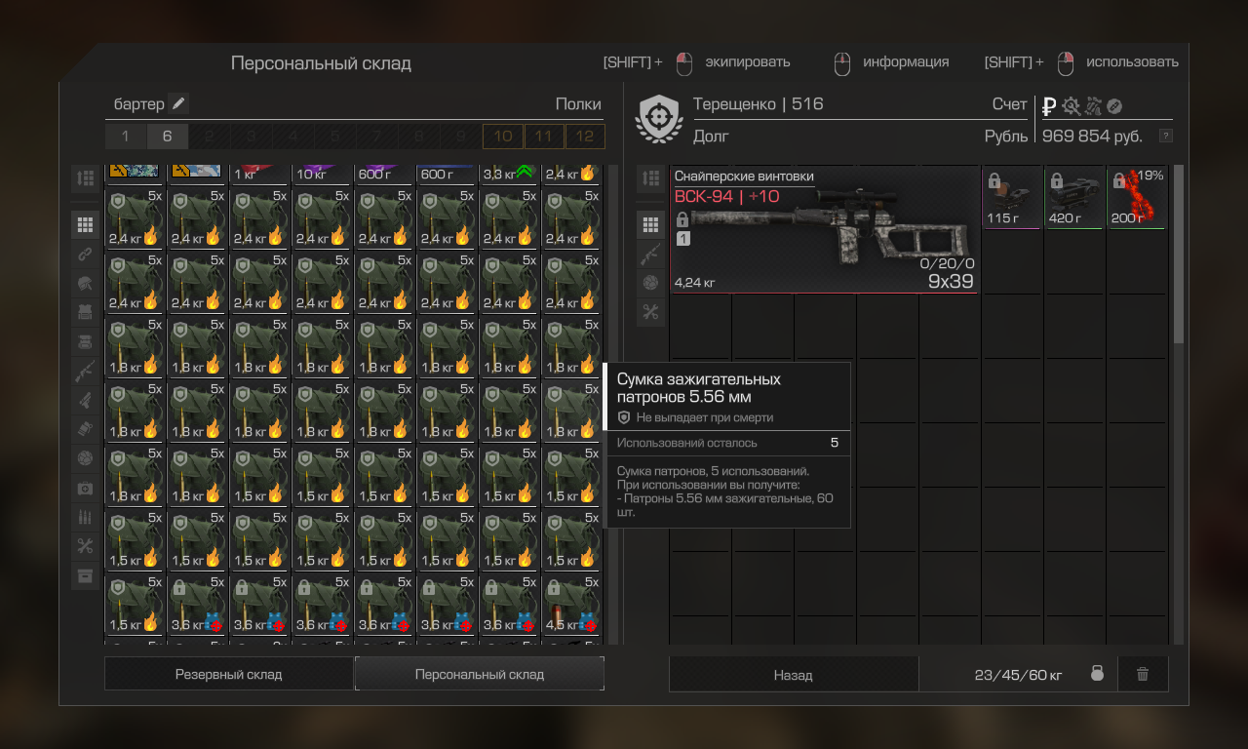The image size is (1248, 749).
Task: Select the assault rifle category filter in stash sidebar
Action: click(x=85, y=371)
